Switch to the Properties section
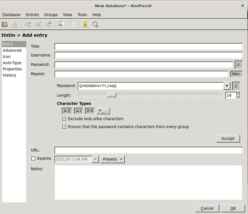 pyautogui.click(x=14, y=69)
